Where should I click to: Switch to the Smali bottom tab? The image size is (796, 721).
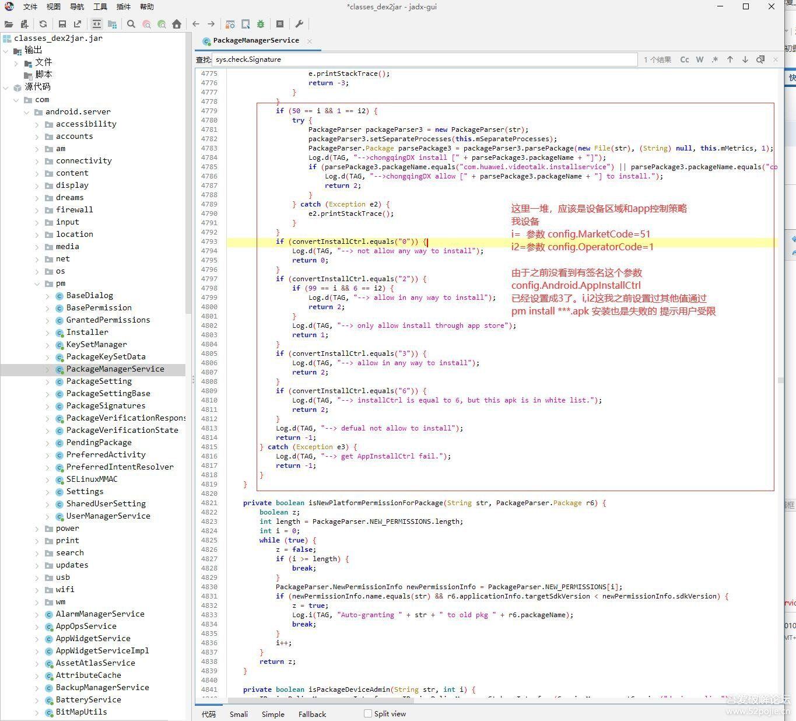[239, 714]
